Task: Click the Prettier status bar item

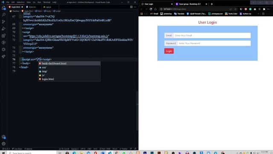Action: click(124, 149)
